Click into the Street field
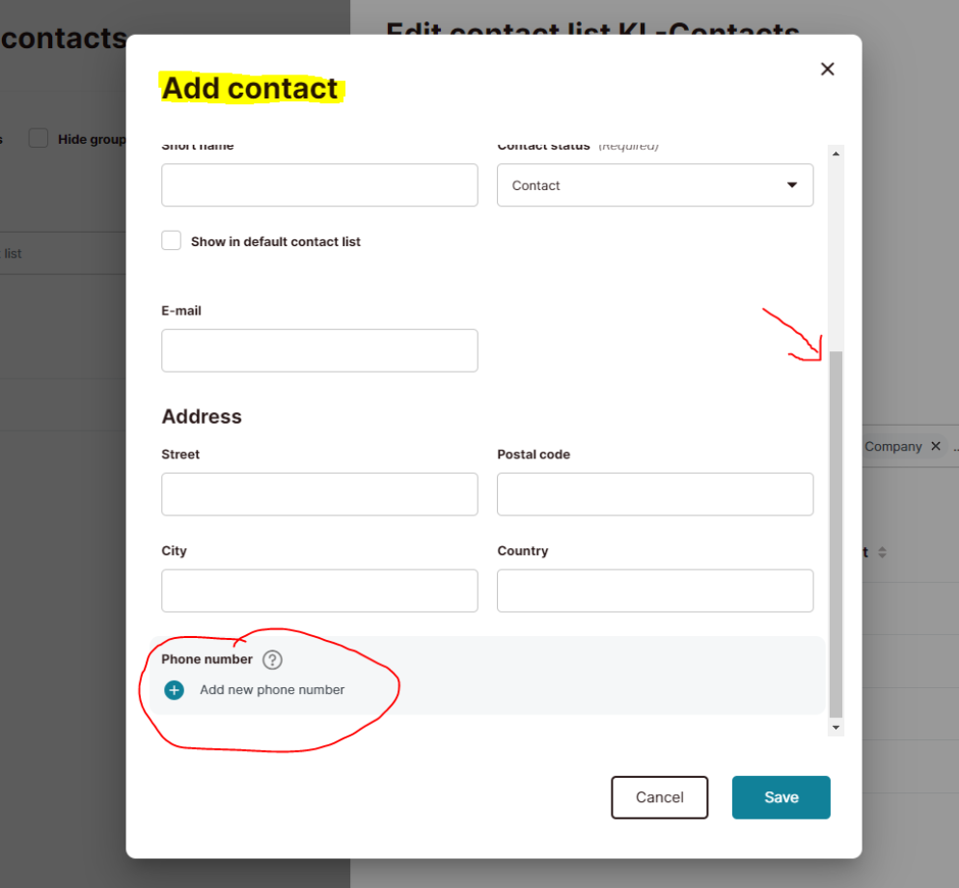959x888 pixels. pos(319,494)
